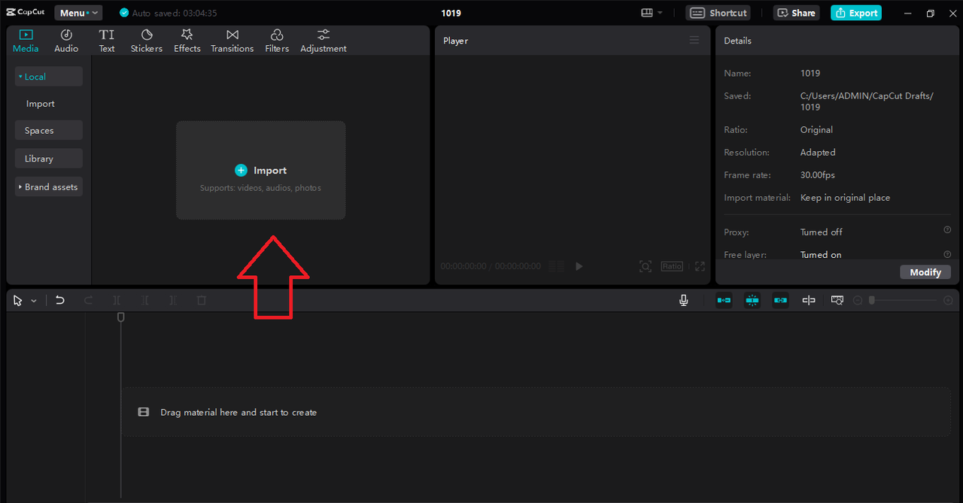Viewport: 963px width, 503px height.
Task: Click the Modify button
Action: click(x=925, y=272)
